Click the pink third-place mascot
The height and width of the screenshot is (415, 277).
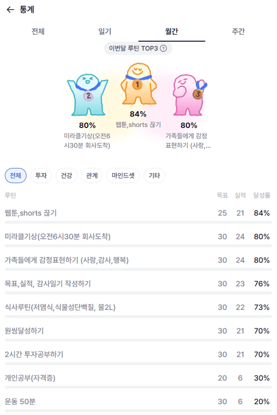189,95
